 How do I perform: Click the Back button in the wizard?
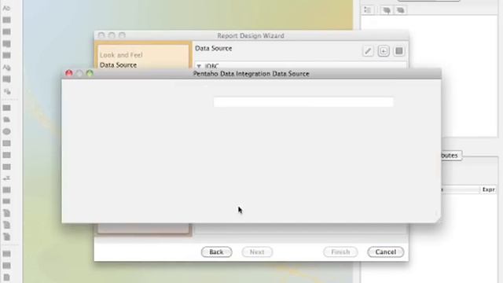217,252
